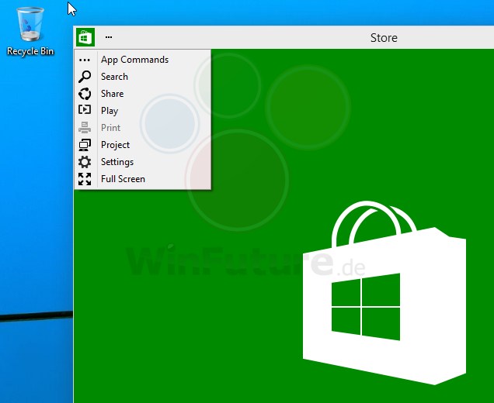Click the Store window title text
Screen dimensions: 494x403
click(384, 38)
